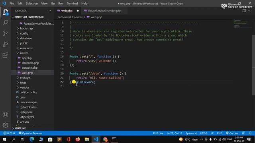This screenshot has width=255, height=143.
Task: Open the Selection menu
Action: tap(32, 4)
